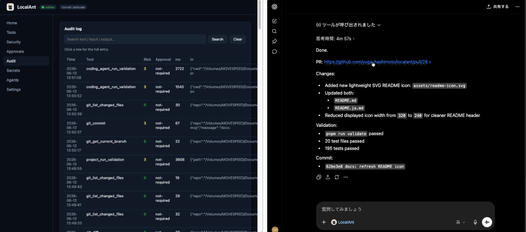The image size is (526, 232).
Task: Start a new chat with the compose icon
Action: [x=274, y=21]
